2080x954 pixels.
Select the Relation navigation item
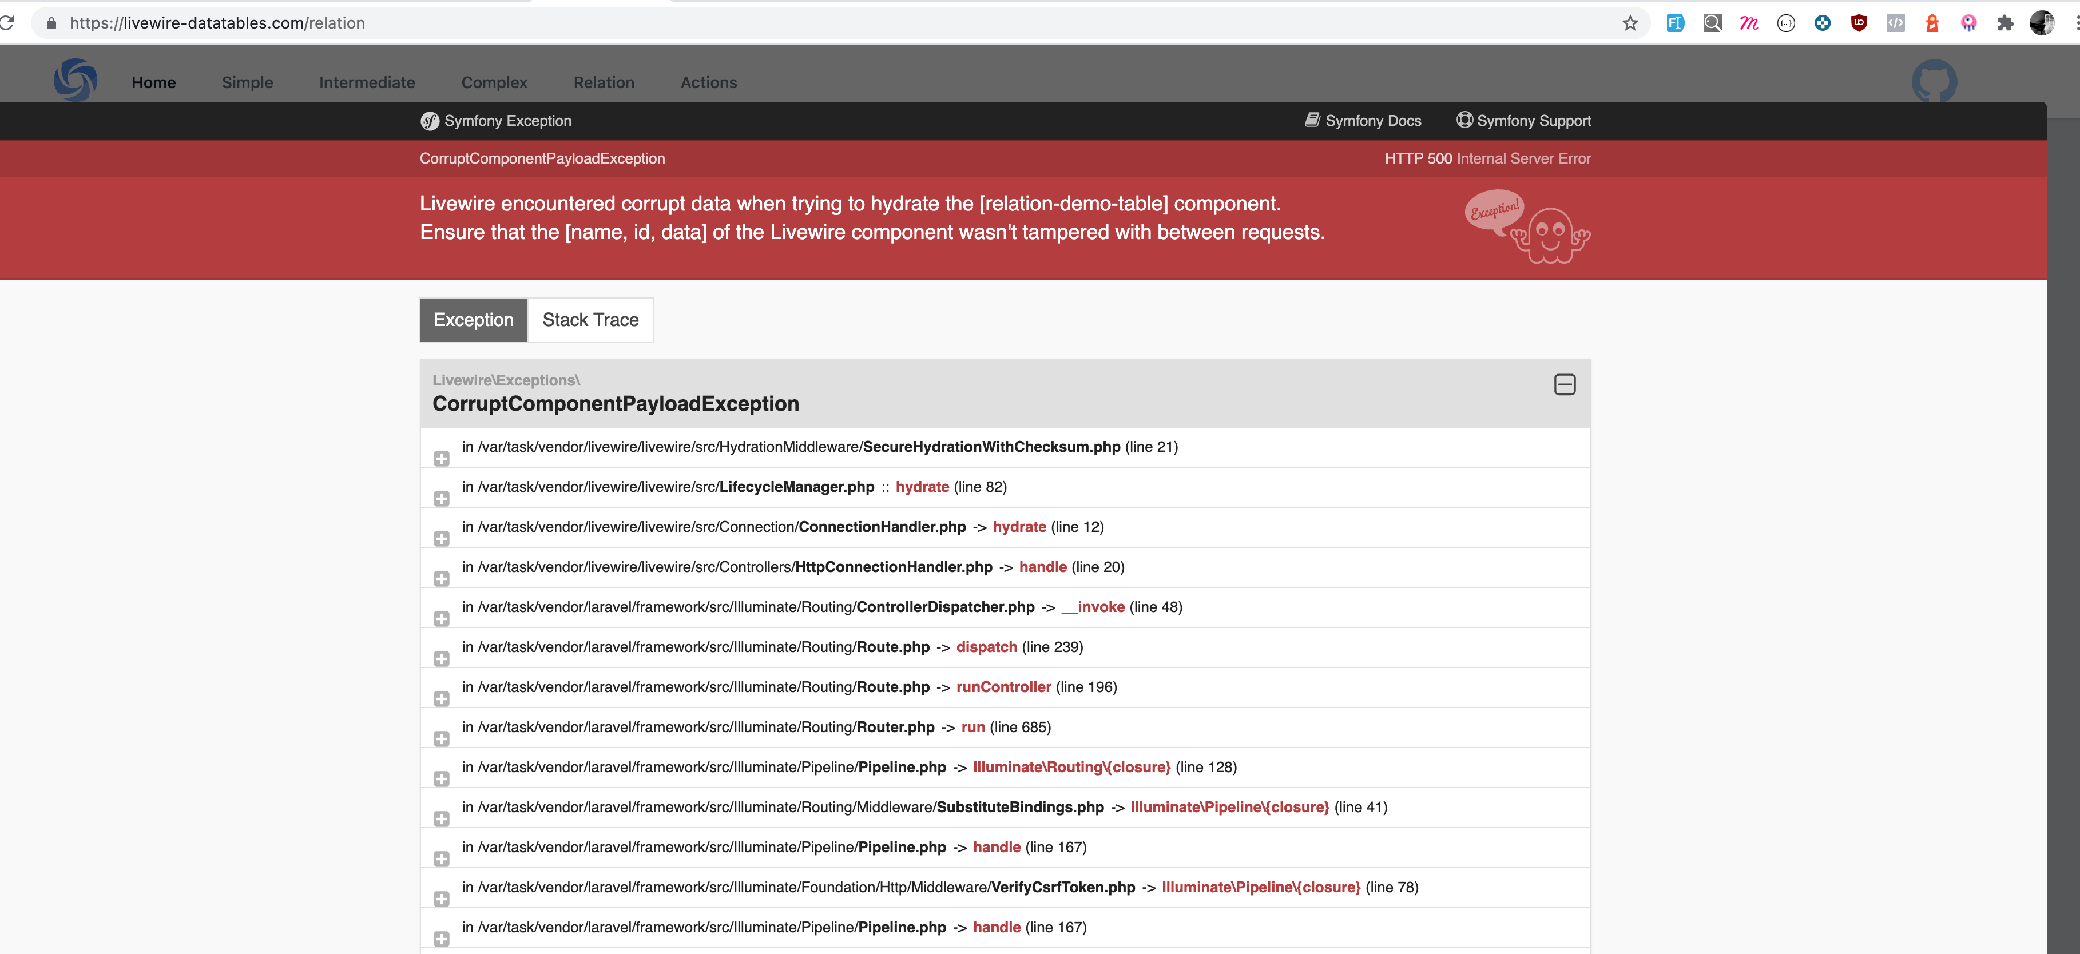[603, 82]
